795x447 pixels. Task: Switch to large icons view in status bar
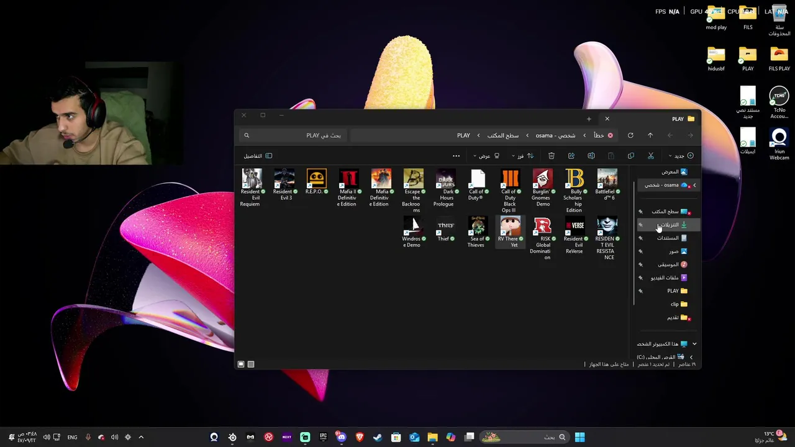pyautogui.click(x=241, y=364)
